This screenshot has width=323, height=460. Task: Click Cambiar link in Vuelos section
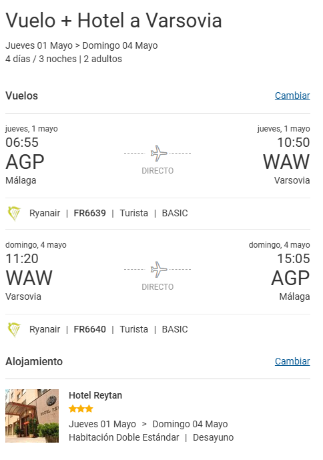click(292, 95)
